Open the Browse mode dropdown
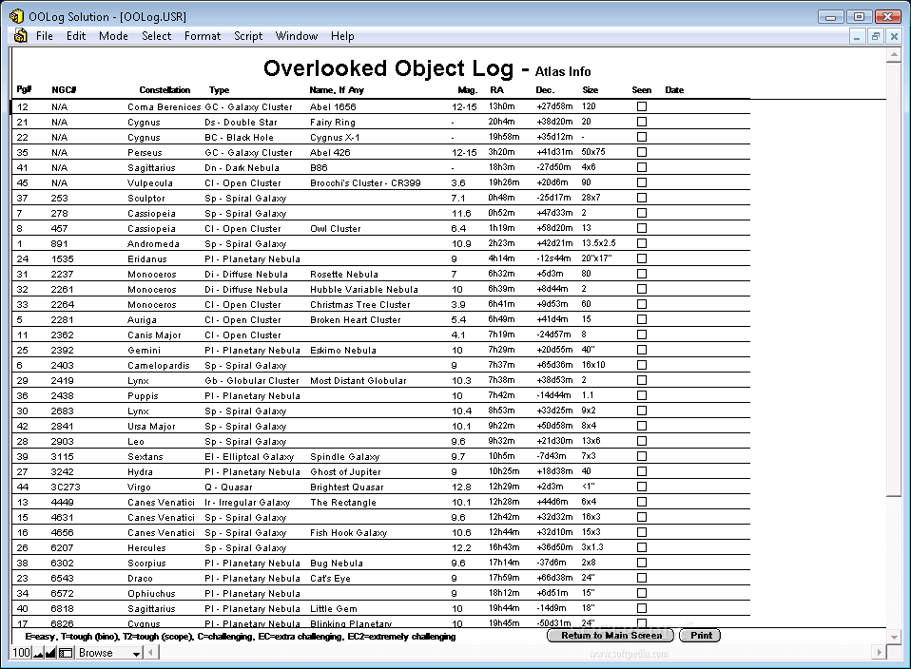Viewport: 911px width, 669px height. click(109, 653)
